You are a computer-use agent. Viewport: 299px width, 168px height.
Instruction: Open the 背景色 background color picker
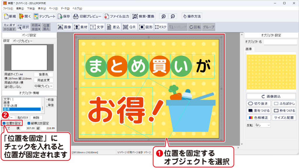[44, 74]
